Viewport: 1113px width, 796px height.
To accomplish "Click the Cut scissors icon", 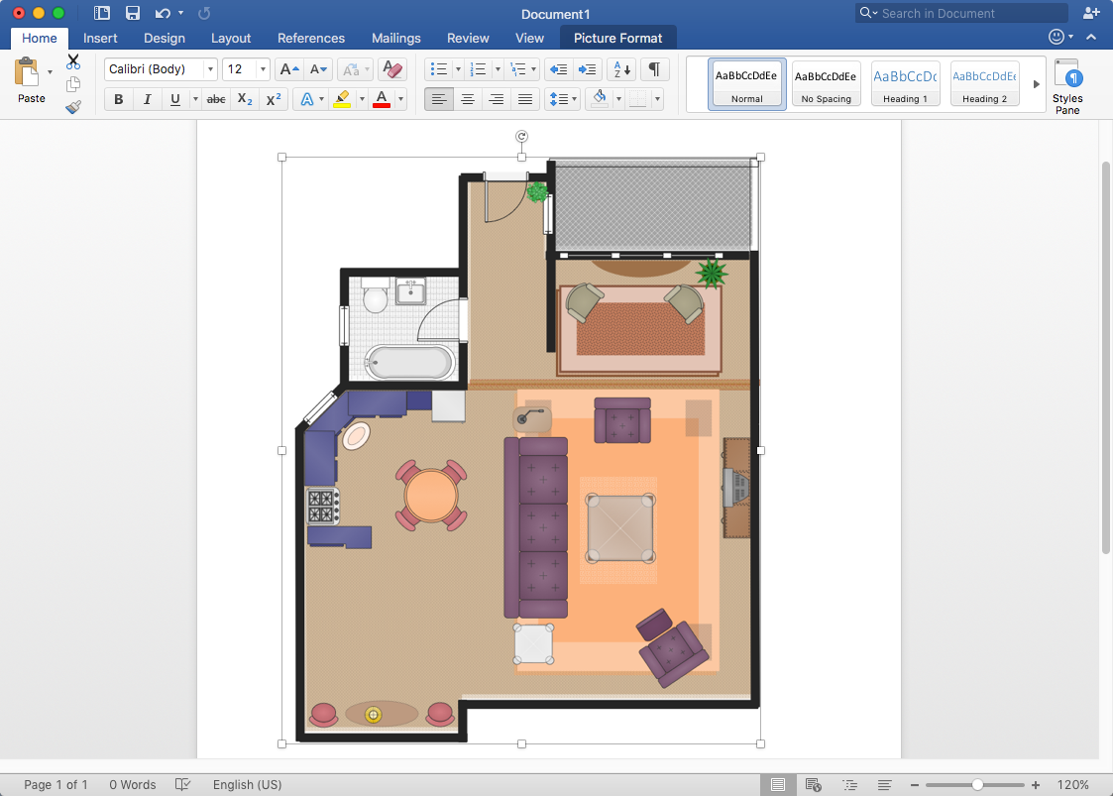I will [73, 62].
